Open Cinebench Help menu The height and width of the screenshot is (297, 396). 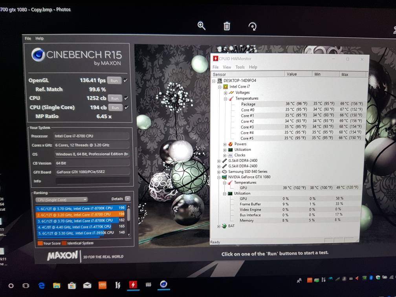coord(39,38)
